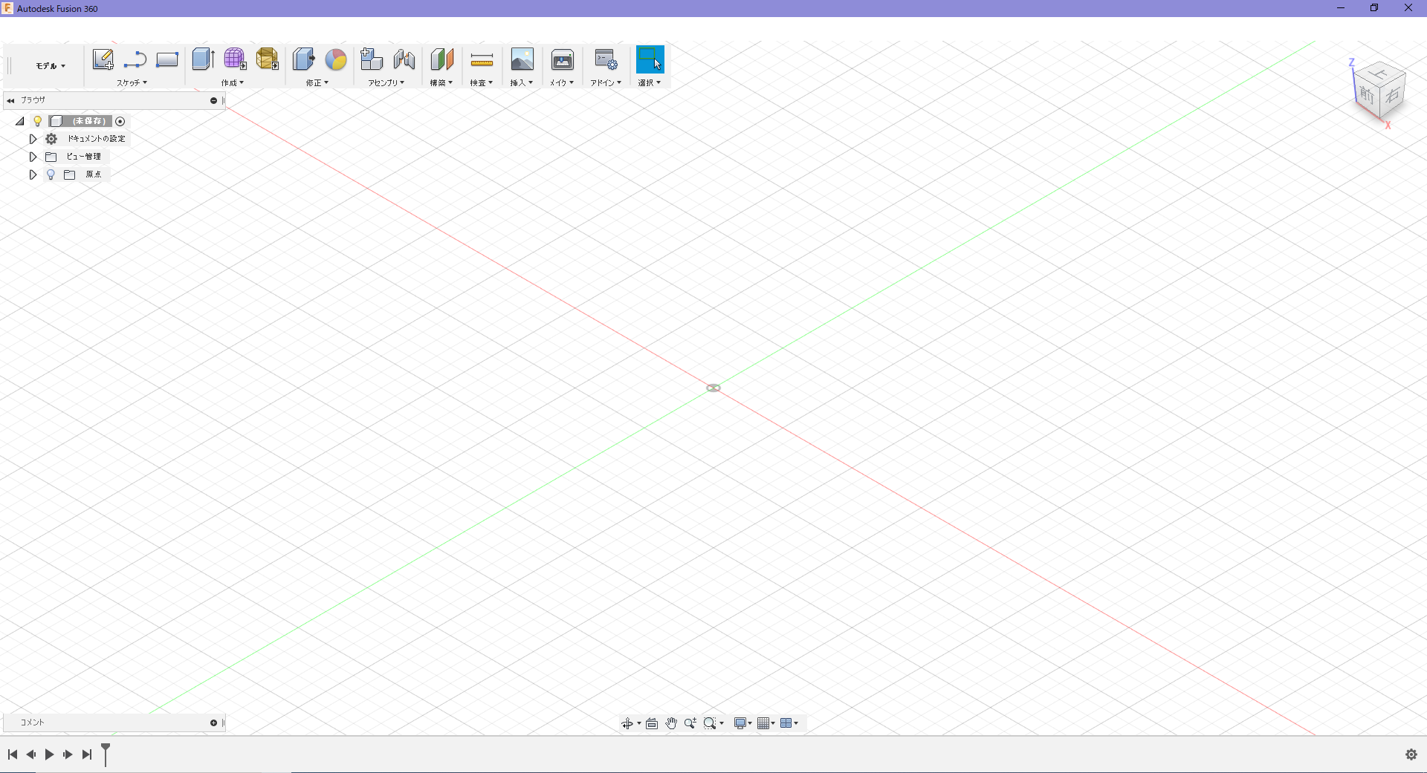The height and width of the screenshot is (773, 1427).
Task: Step timeline forward one feature
Action: point(68,754)
